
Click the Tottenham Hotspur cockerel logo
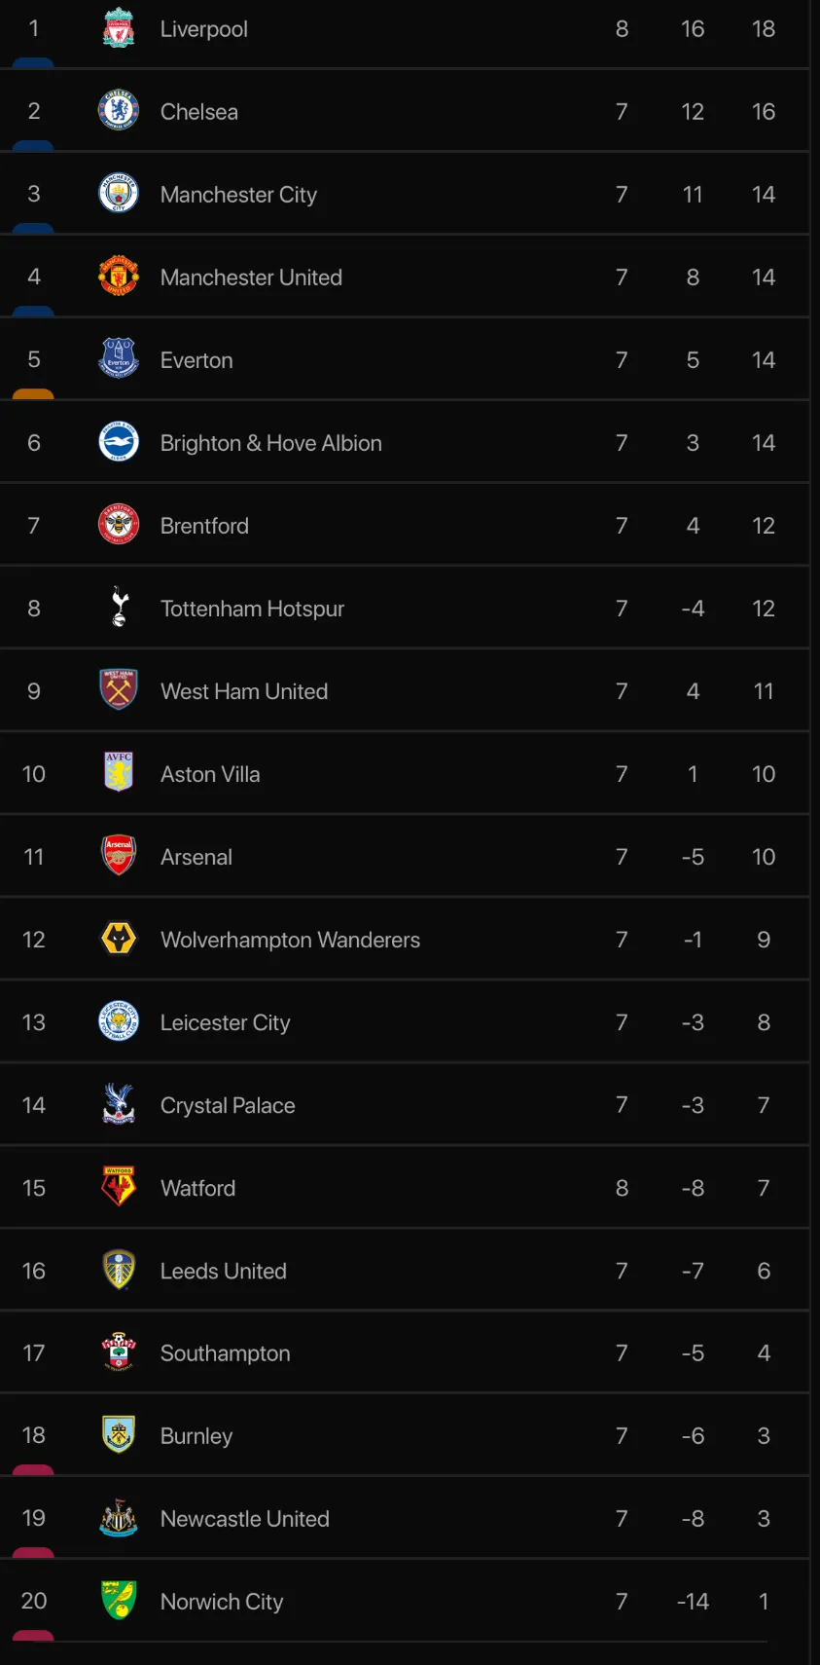tap(119, 608)
